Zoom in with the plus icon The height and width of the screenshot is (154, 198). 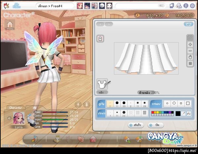[190, 44]
